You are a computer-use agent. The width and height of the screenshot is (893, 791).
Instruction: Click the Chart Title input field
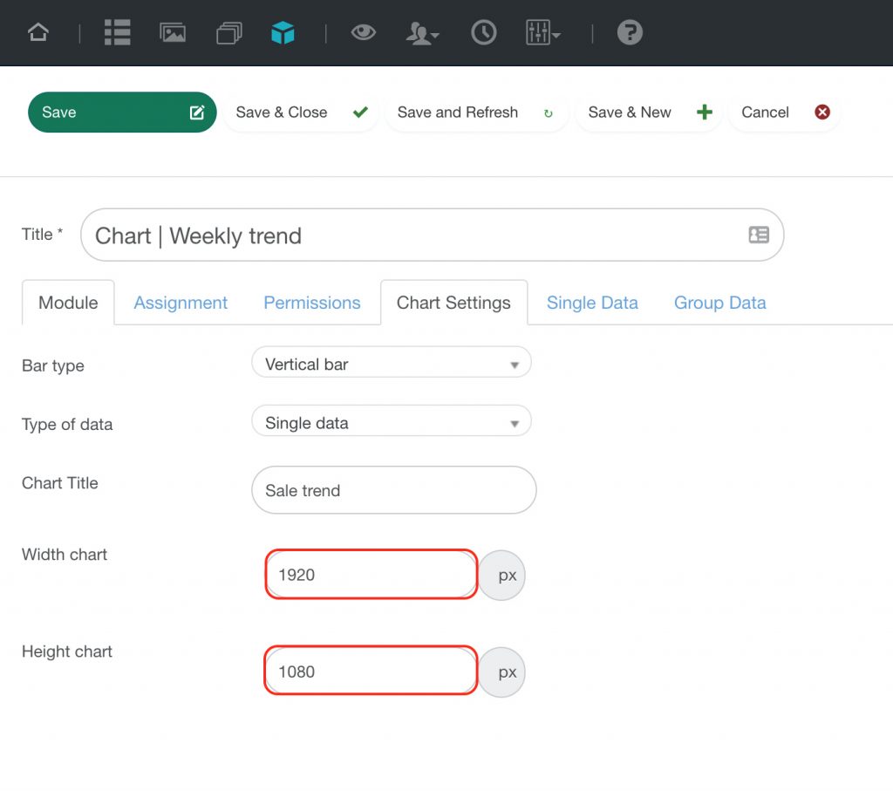[393, 490]
